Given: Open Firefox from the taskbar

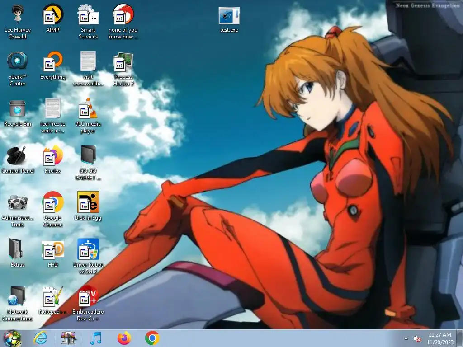Looking at the screenshot, I should pos(124,338).
